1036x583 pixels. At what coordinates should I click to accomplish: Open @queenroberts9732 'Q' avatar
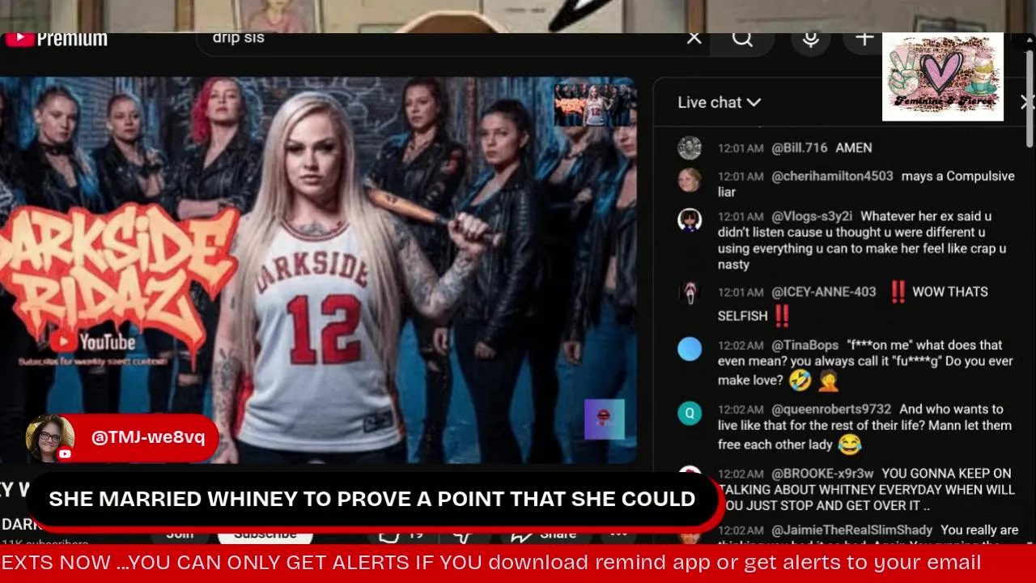coord(690,413)
